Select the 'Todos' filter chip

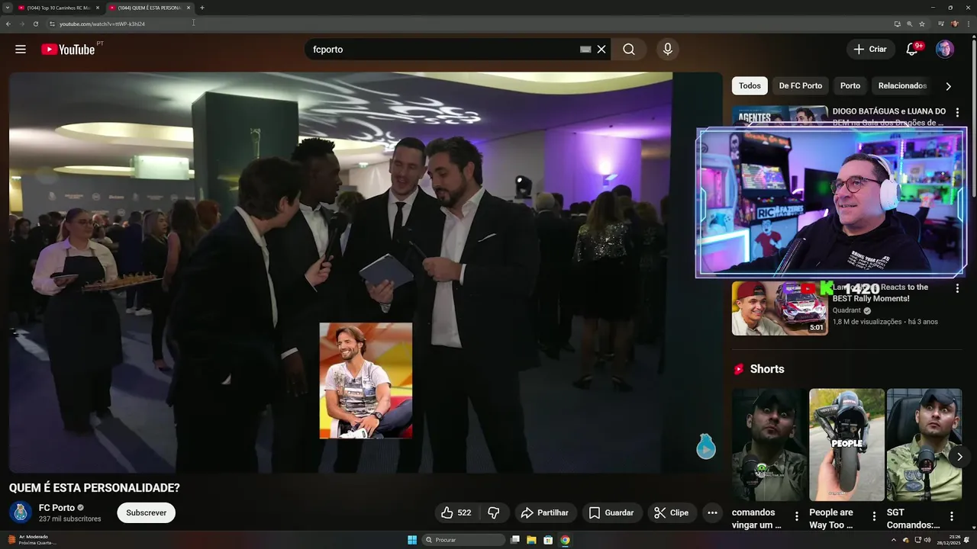[750, 85]
